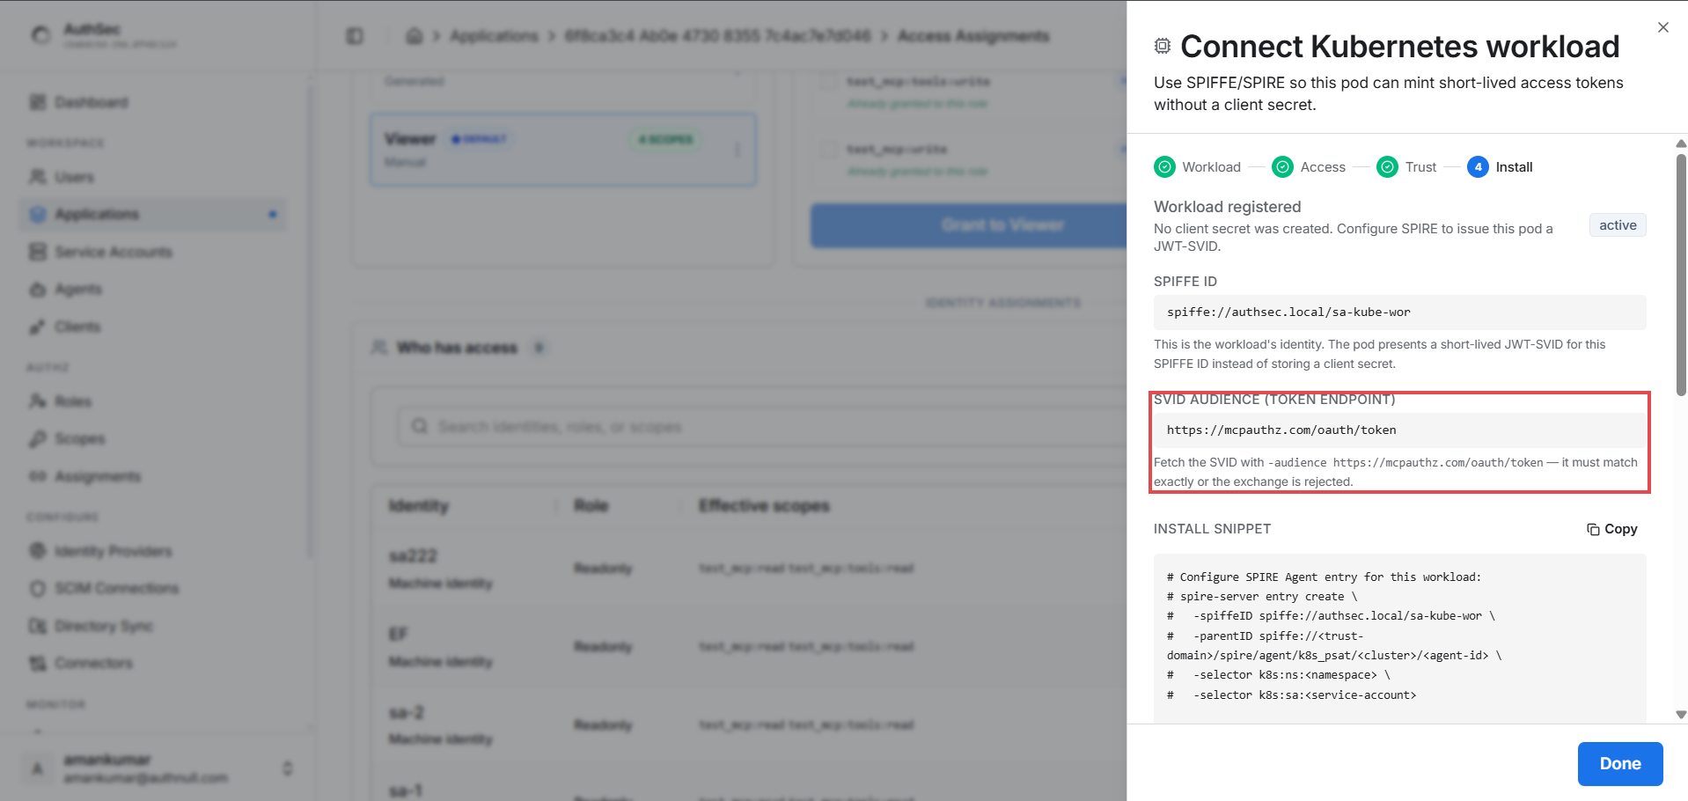The image size is (1688, 801).
Task: Open Roles in the sidebar
Action: tap(153, 401)
